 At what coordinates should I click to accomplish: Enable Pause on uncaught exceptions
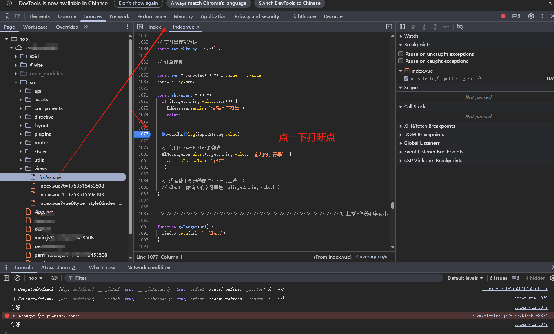[x=401, y=54]
